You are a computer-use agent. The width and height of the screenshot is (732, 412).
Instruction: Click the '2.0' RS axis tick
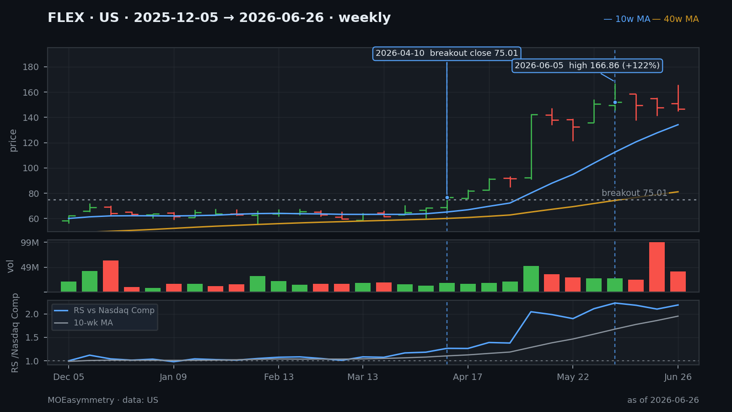tap(33, 314)
